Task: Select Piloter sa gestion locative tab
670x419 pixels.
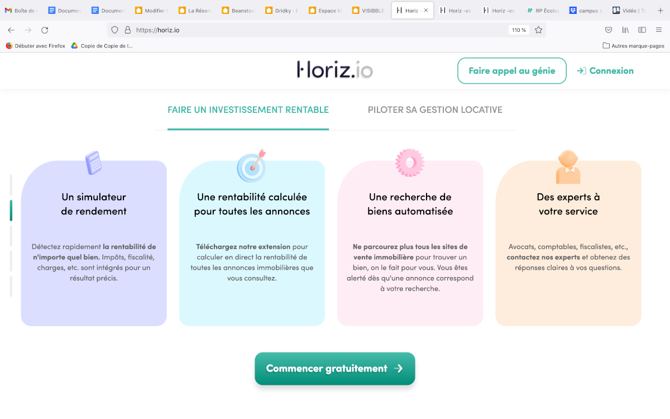Action: [x=435, y=110]
